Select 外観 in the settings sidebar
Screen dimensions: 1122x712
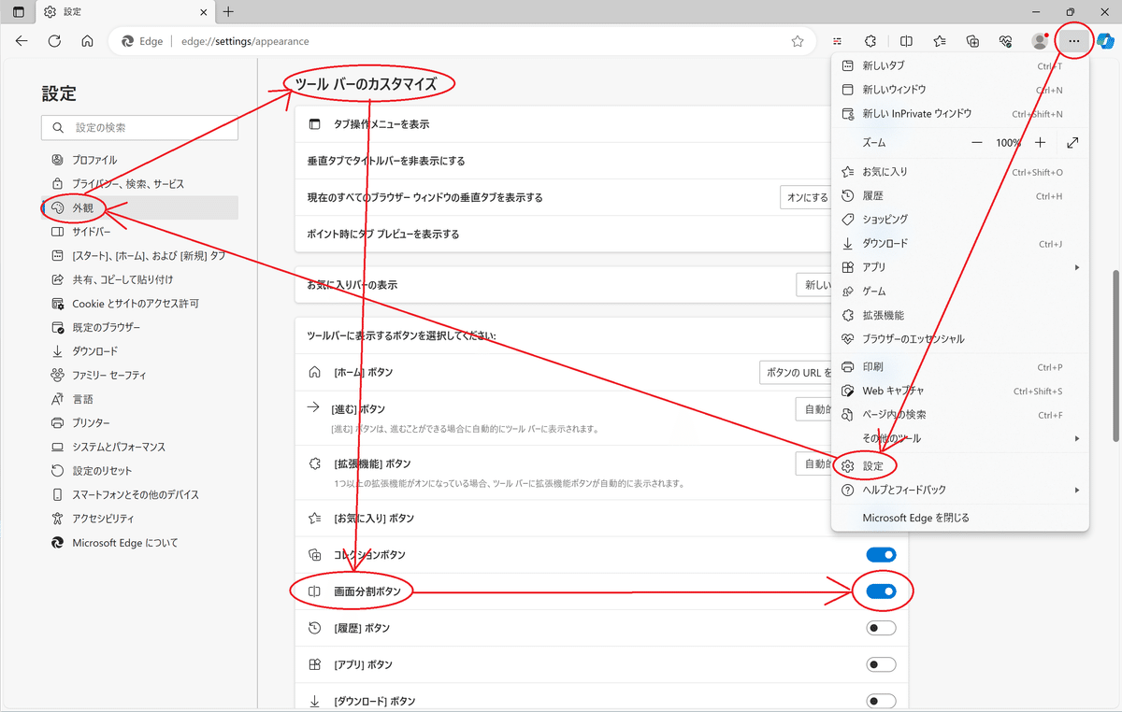[x=140, y=207]
